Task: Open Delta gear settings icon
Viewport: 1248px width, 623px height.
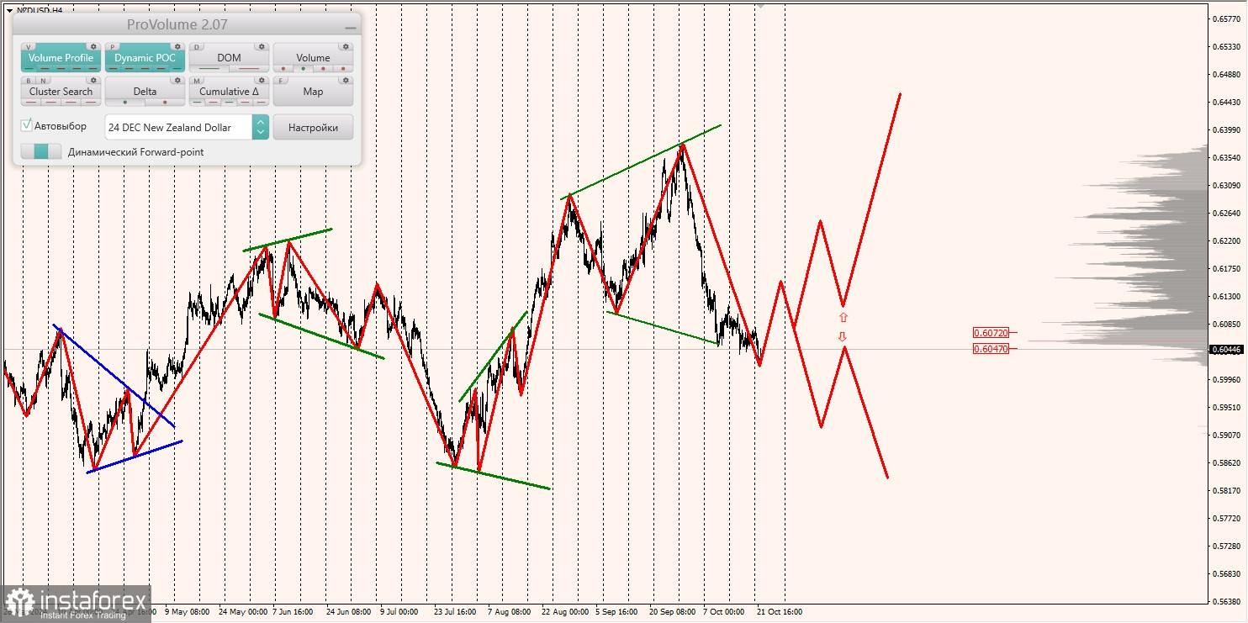Action: pyautogui.click(x=177, y=81)
